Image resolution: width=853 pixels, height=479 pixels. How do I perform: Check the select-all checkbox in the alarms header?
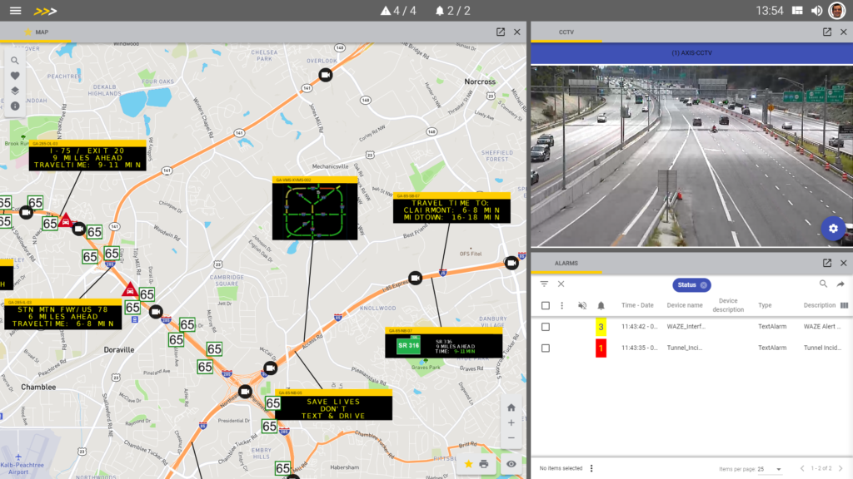(546, 305)
